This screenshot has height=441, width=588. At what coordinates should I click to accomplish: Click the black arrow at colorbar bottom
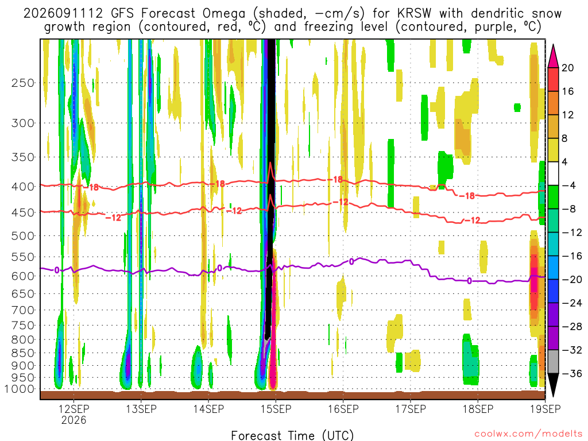tap(553, 385)
